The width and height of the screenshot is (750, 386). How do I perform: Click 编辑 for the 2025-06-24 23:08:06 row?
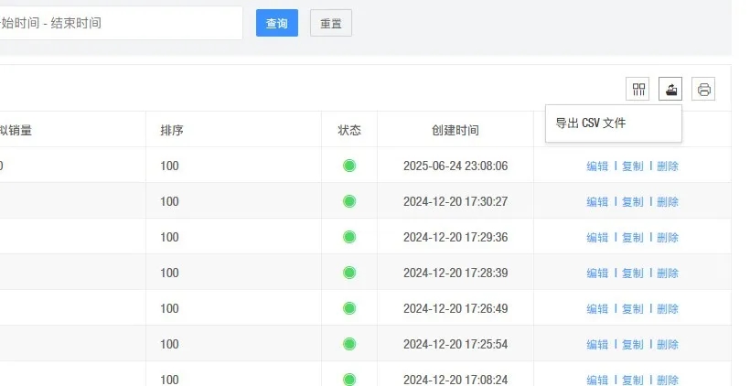pos(597,166)
